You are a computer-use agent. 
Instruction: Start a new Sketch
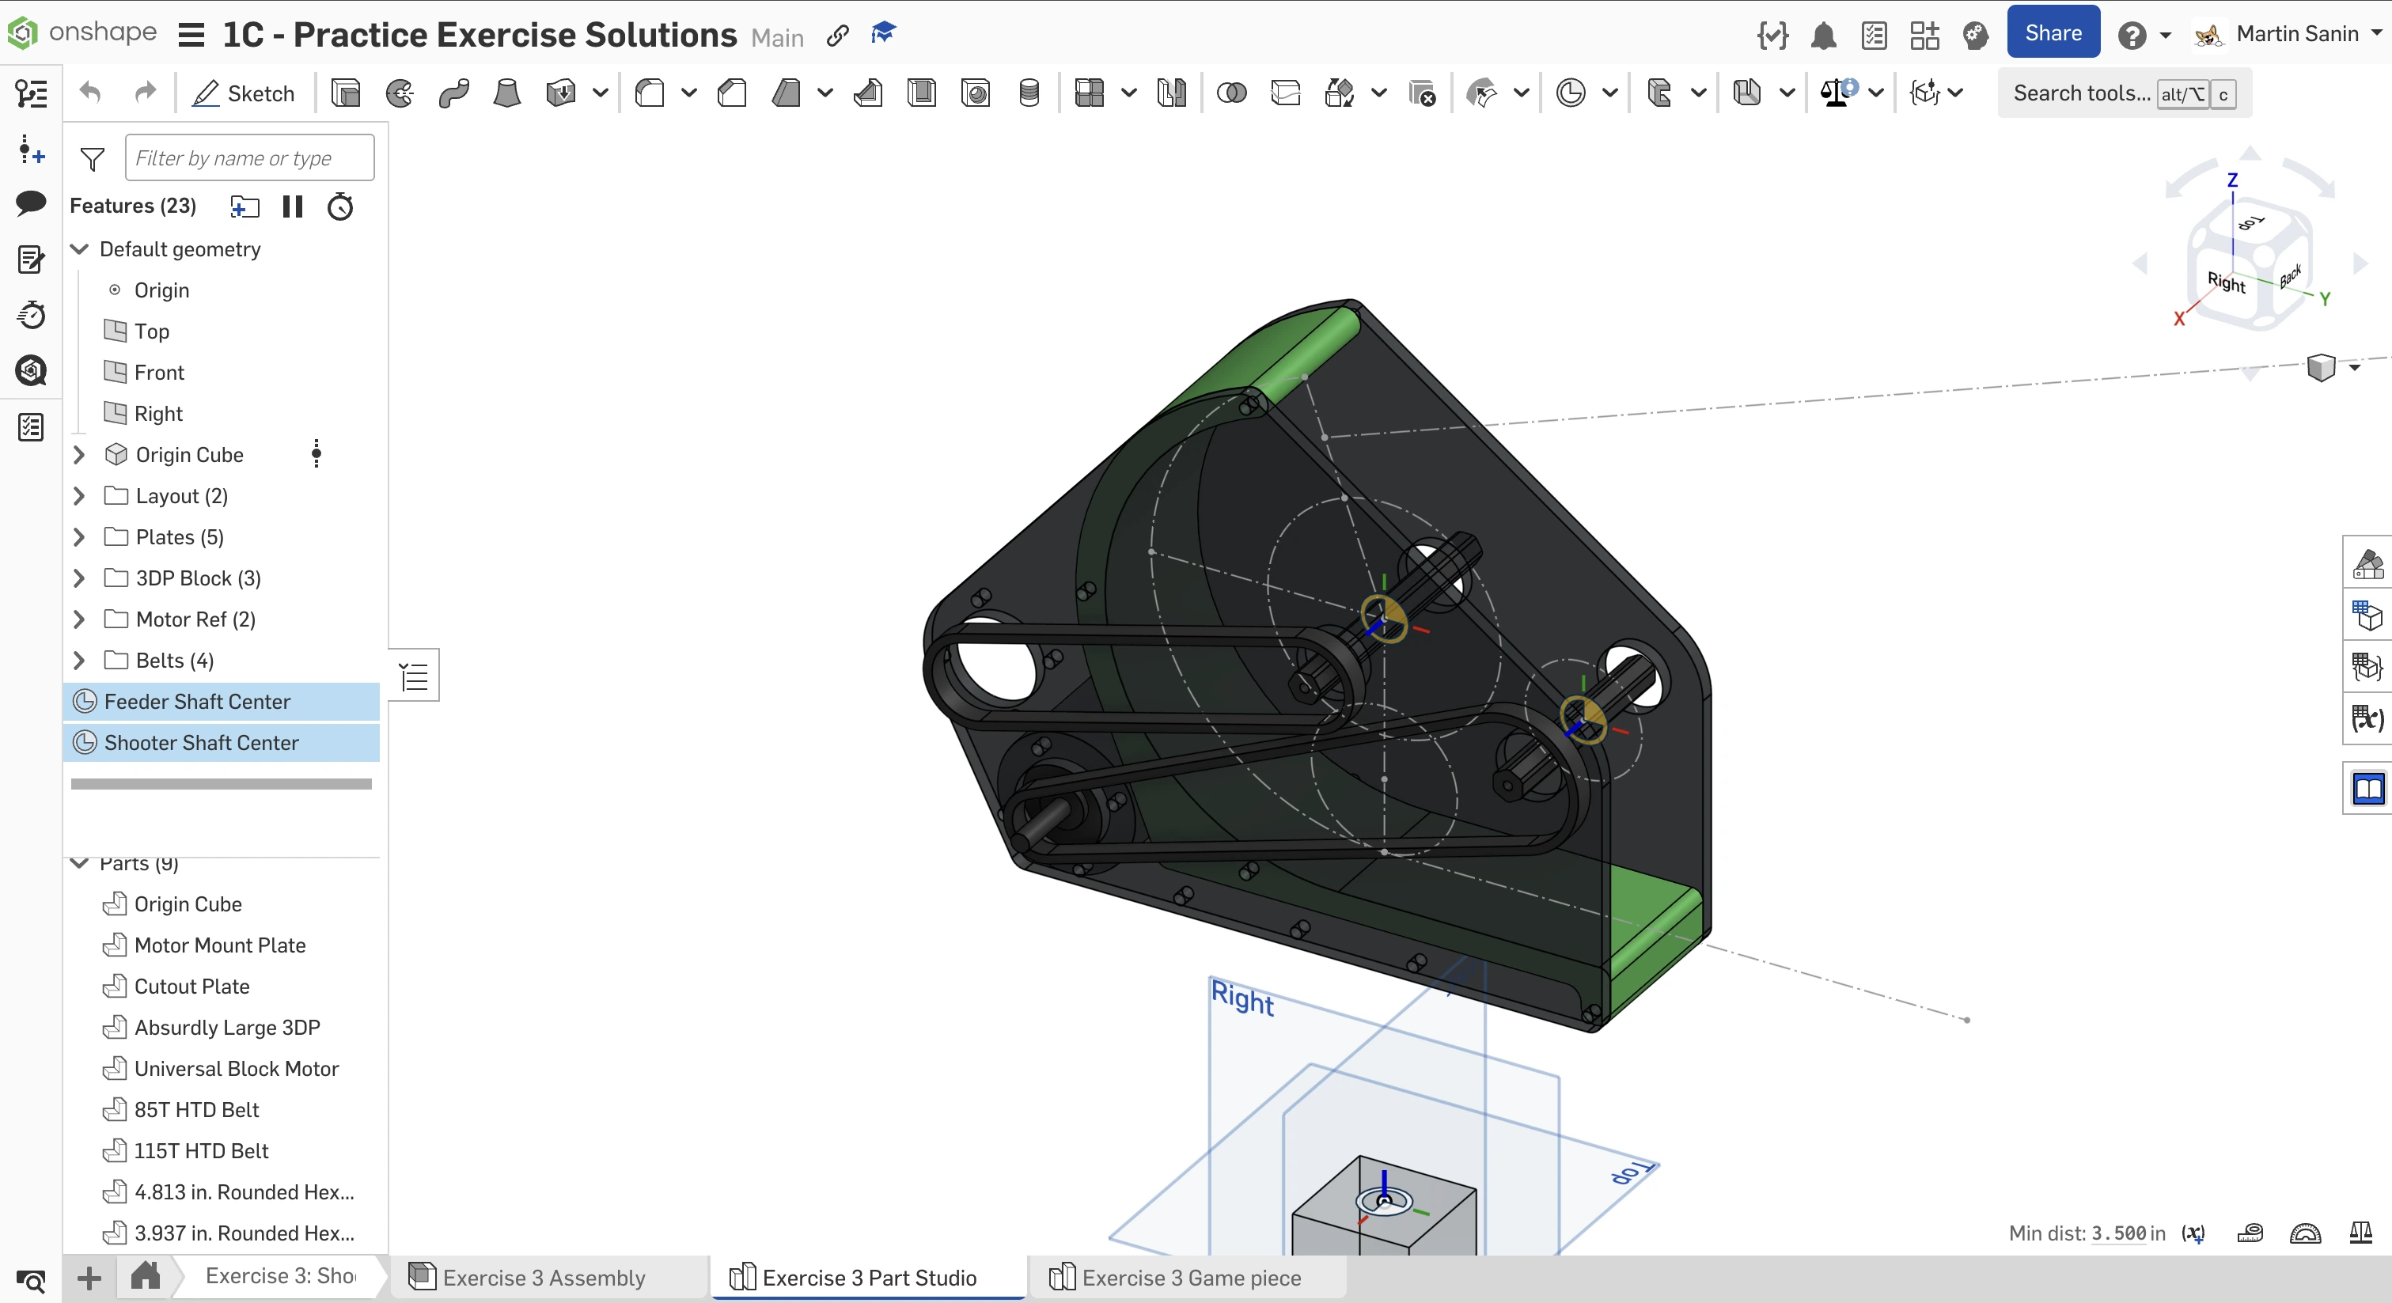click(243, 93)
